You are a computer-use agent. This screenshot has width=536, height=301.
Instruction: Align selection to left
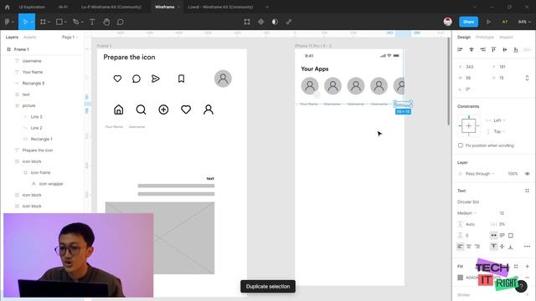pyautogui.click(x=460, y=49)
